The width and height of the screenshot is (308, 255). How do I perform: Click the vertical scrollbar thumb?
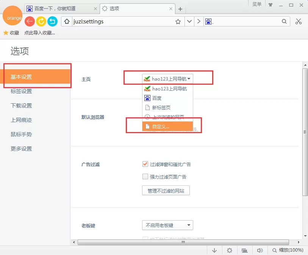[305, 132]
